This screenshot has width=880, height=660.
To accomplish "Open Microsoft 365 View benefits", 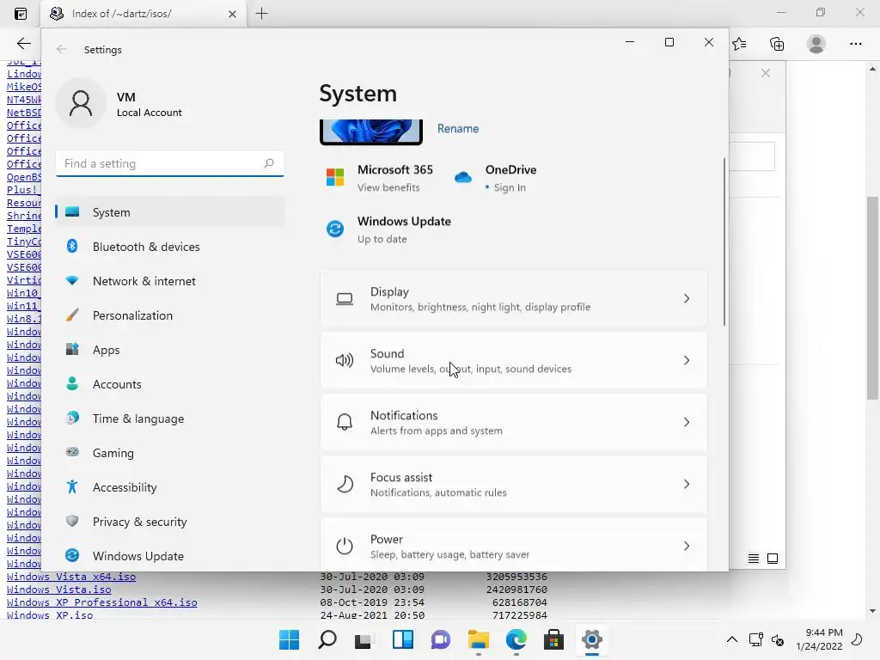I will point(380,178).
